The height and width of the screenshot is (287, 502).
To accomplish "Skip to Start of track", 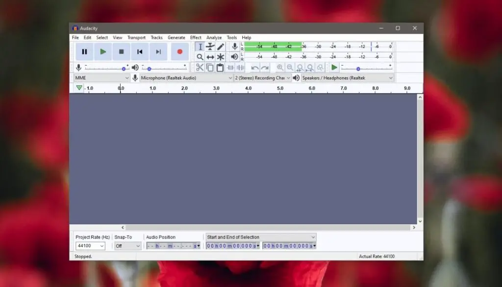I will tap(140, 51).
